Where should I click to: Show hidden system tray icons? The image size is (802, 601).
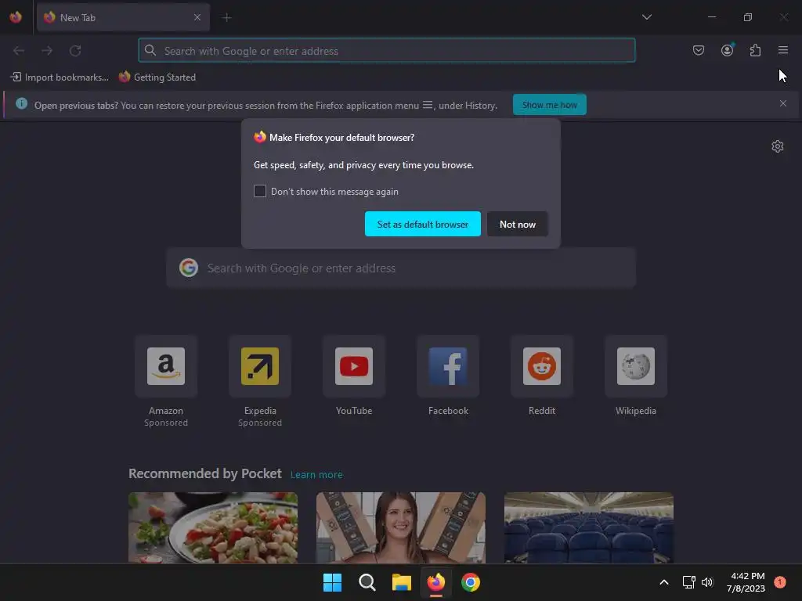(664, 582)
